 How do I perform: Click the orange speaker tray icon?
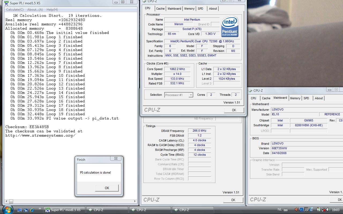296,209
